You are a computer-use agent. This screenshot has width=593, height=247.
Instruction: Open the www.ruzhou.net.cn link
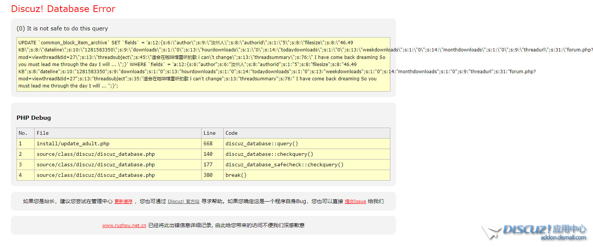point(124,226)
